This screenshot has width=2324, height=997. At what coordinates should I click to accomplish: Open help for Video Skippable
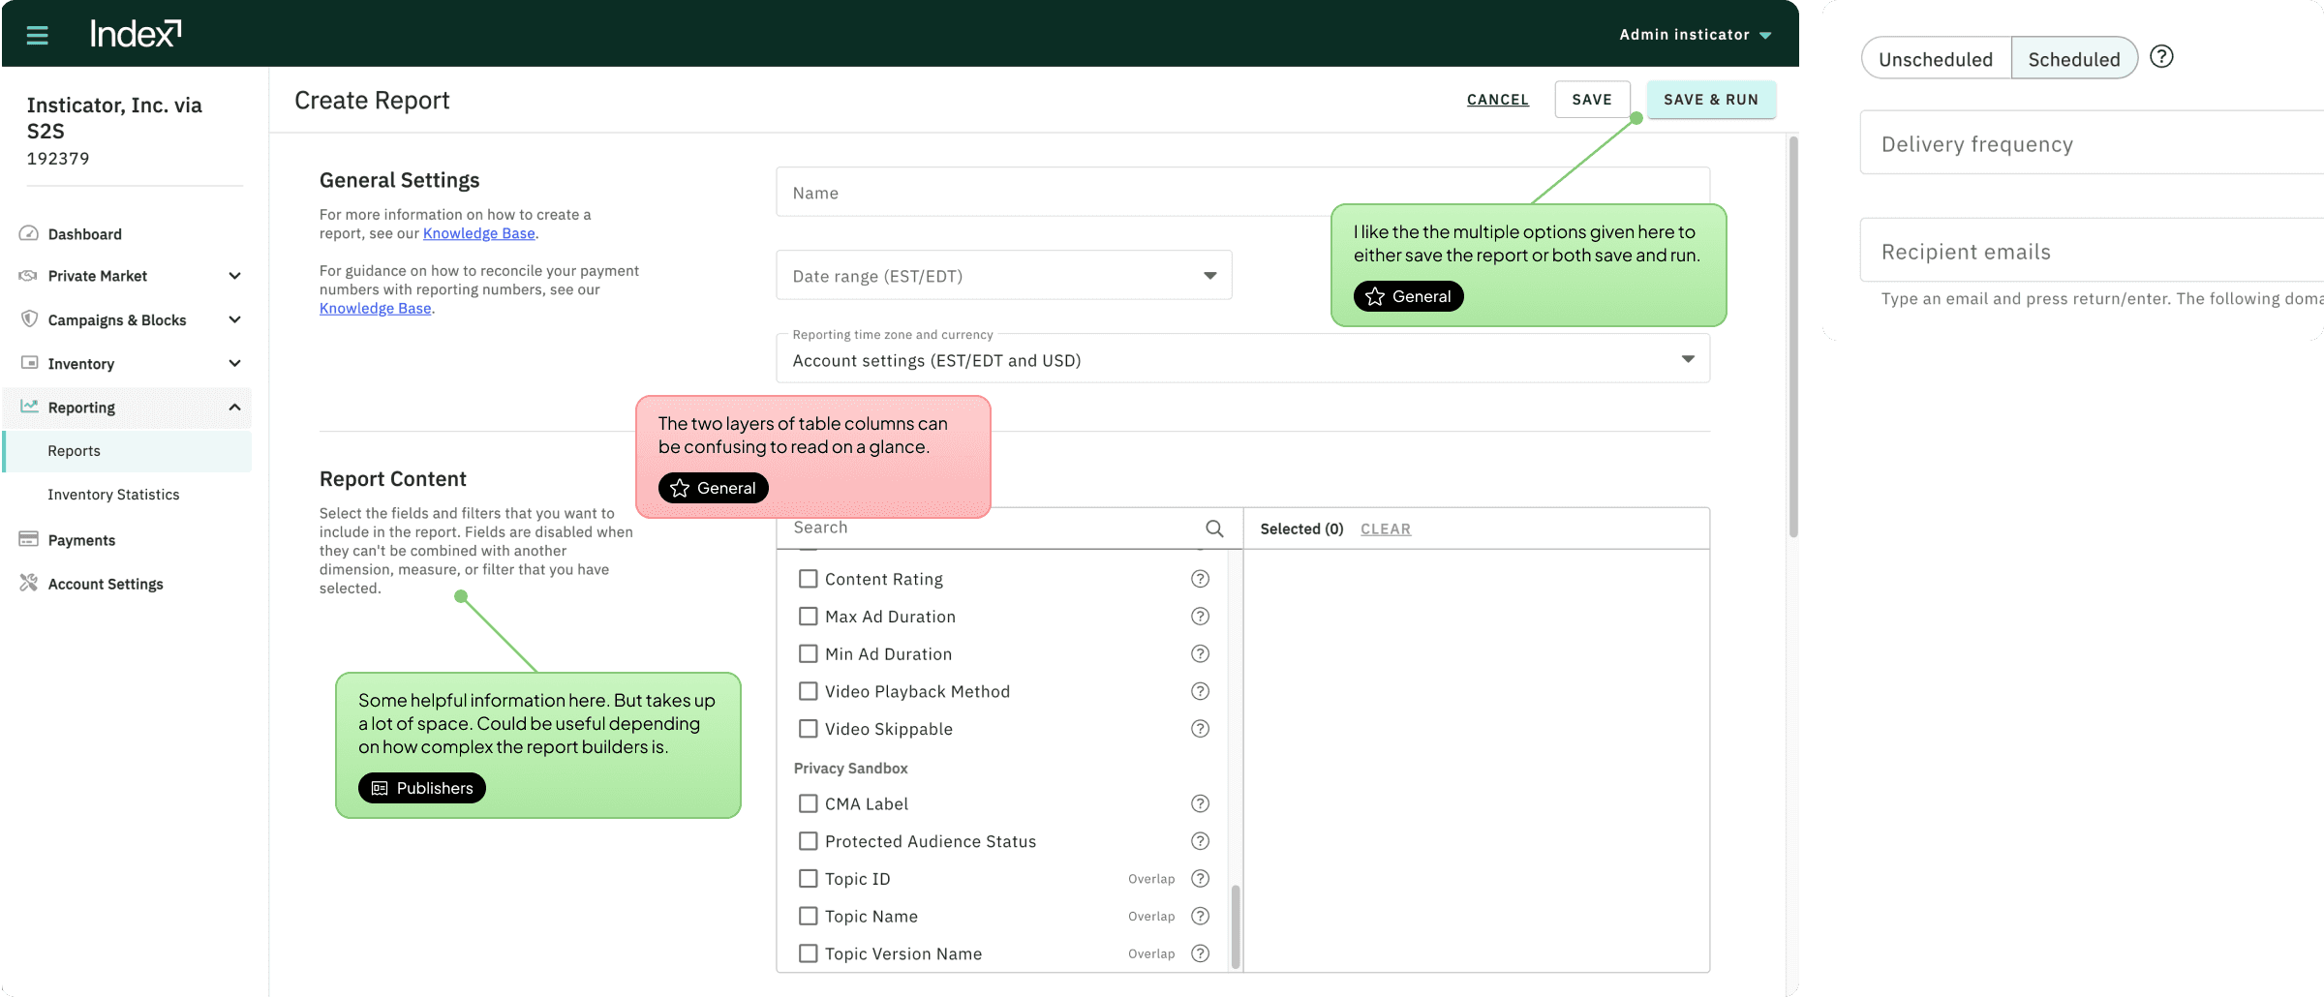[x=1200, y=729]
